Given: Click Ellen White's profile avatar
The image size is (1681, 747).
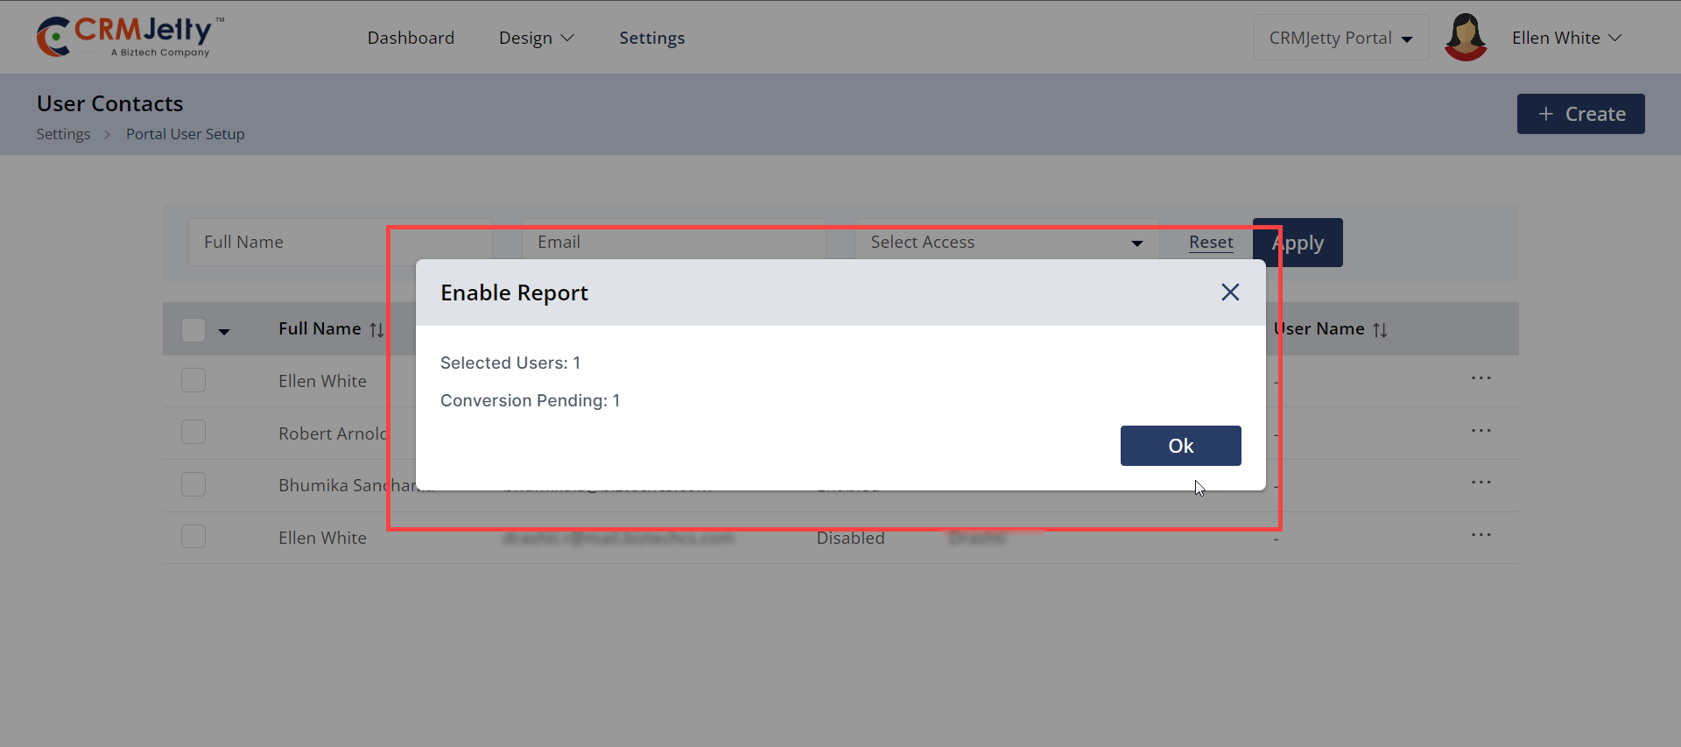Looking at the screenshot, I should pos(1465,38).
